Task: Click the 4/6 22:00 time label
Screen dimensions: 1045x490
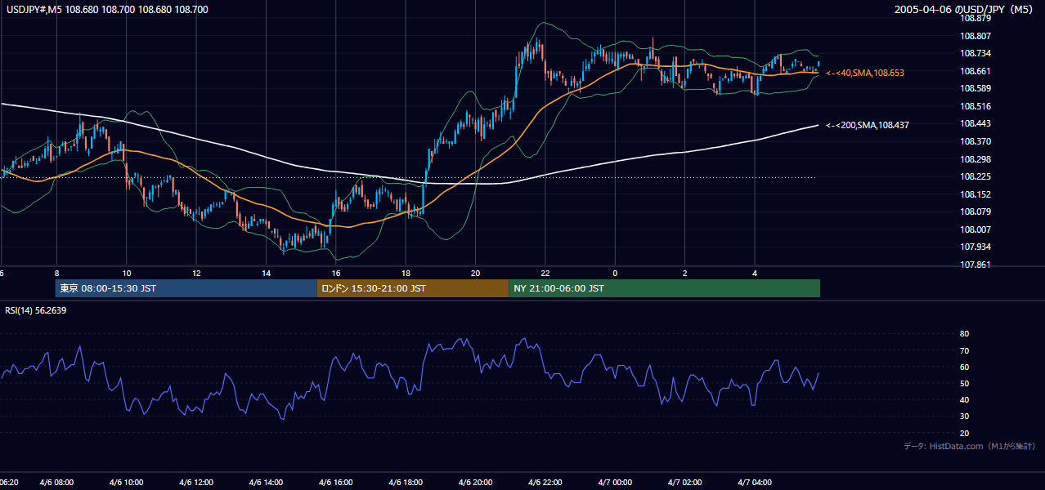Action: (545, 483)
